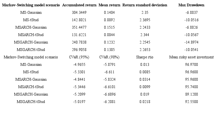This screenshot has width=216, height=122.
Task: Click the standard deviation value 2.3695
Action: [x=145, y=20]
